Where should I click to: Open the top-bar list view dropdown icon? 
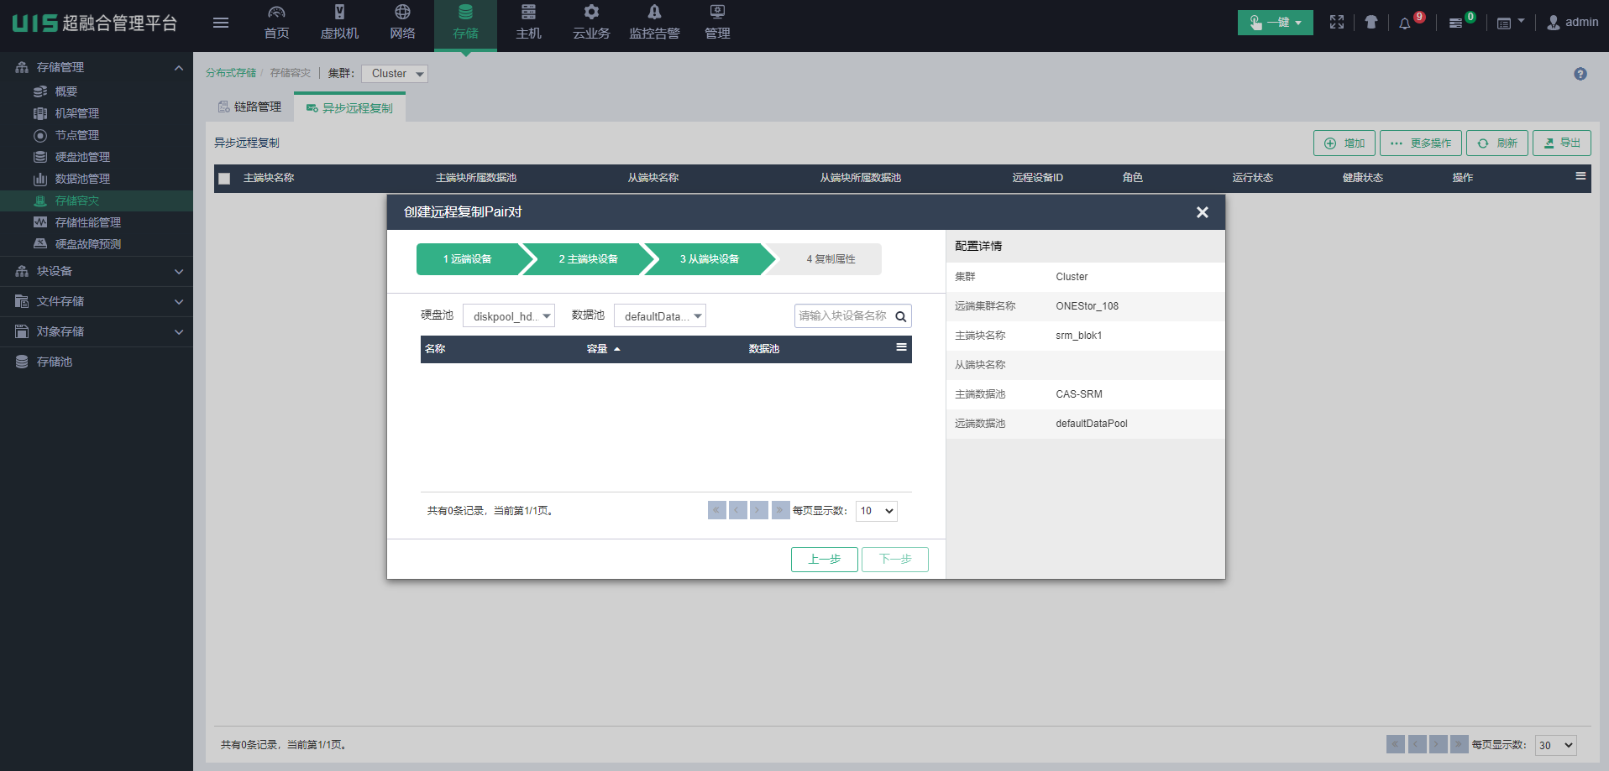pos(1511,23)
